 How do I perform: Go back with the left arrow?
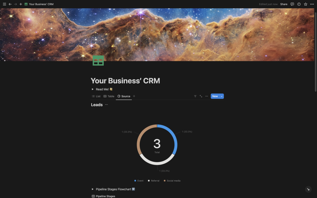[10, 4]
